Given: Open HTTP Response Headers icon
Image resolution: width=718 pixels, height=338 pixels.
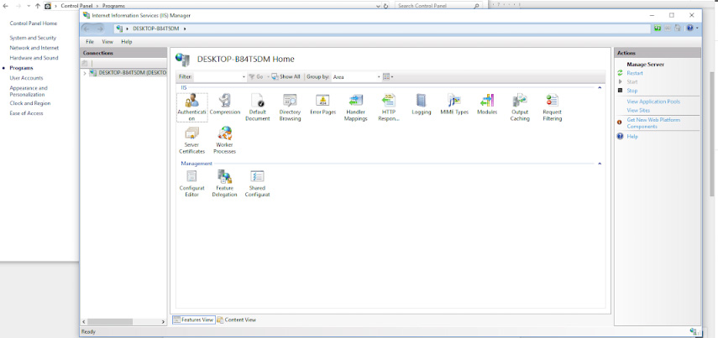Looking at the screenshot, I should click(x=388, y=107).
